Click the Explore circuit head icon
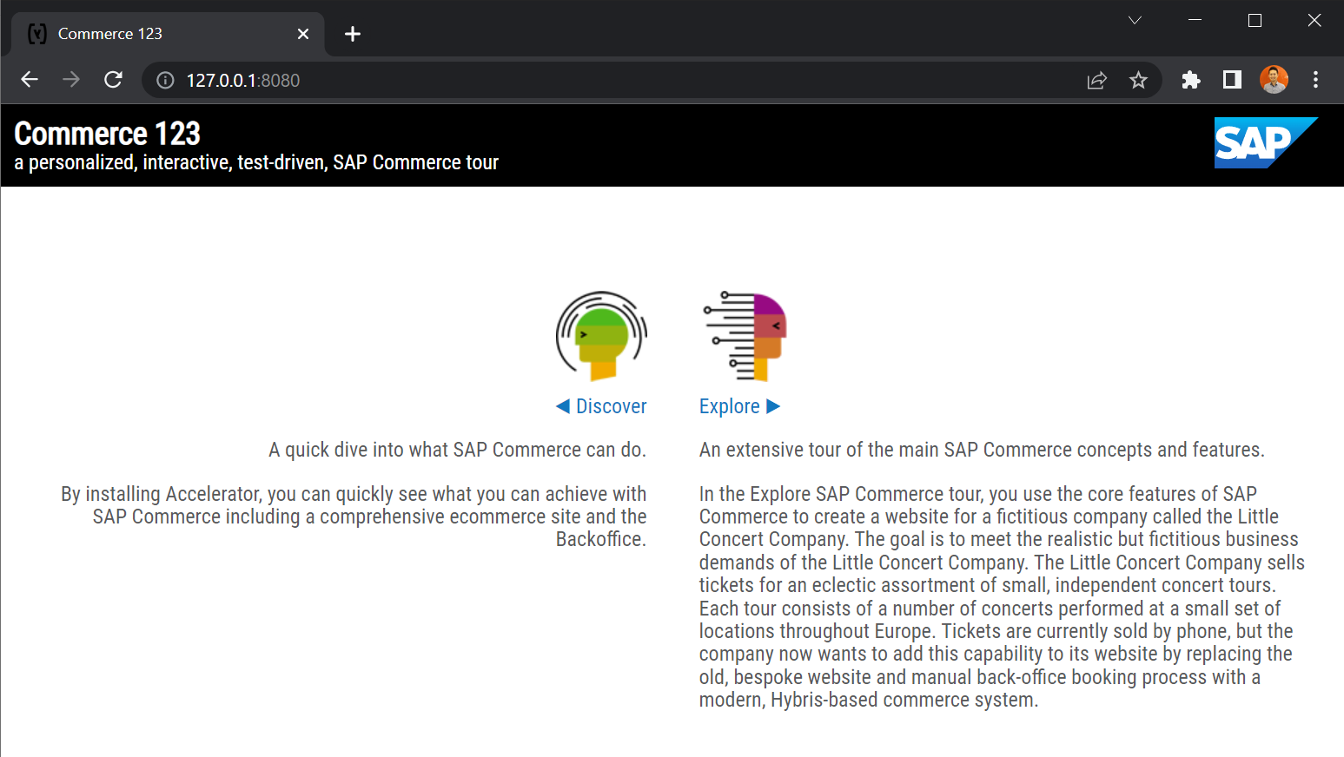 point(745,336)
